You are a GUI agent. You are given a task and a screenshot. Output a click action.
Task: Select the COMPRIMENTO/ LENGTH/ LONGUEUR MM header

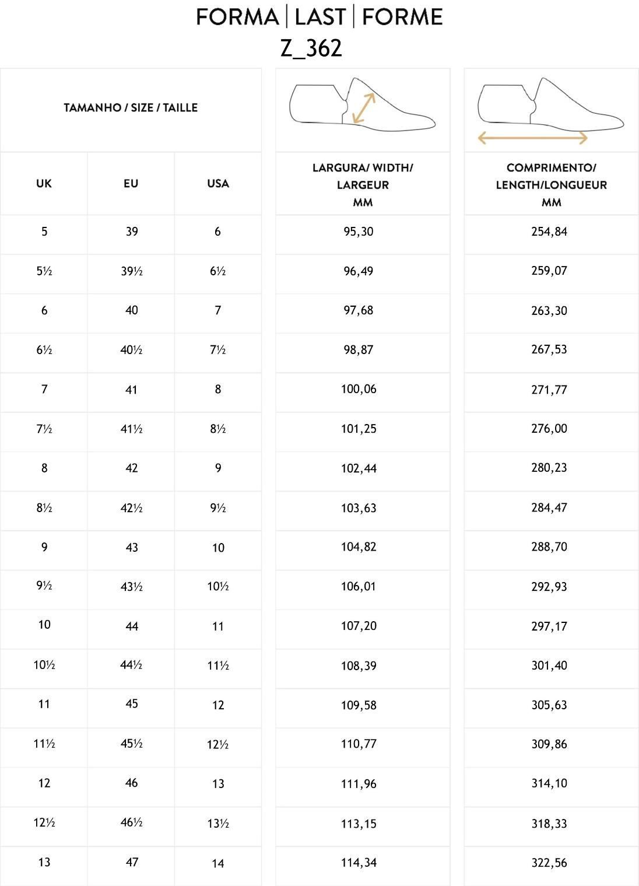click(x=551, y=185)
